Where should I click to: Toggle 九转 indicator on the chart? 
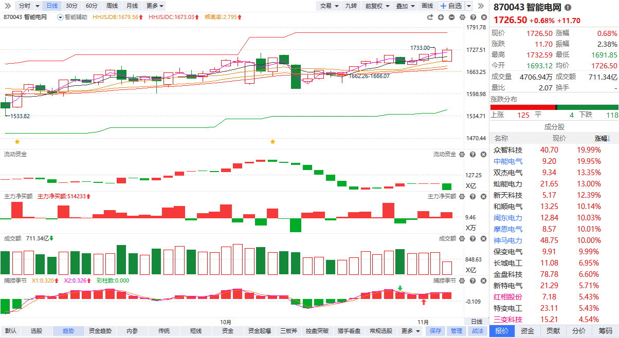tap(351, 6)
